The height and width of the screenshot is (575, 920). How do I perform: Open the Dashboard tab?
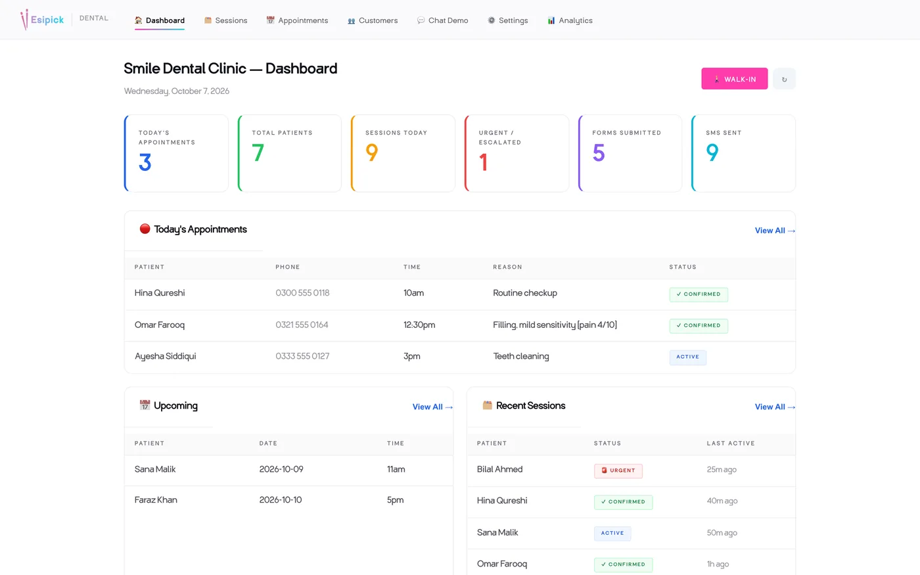[160, 20]
